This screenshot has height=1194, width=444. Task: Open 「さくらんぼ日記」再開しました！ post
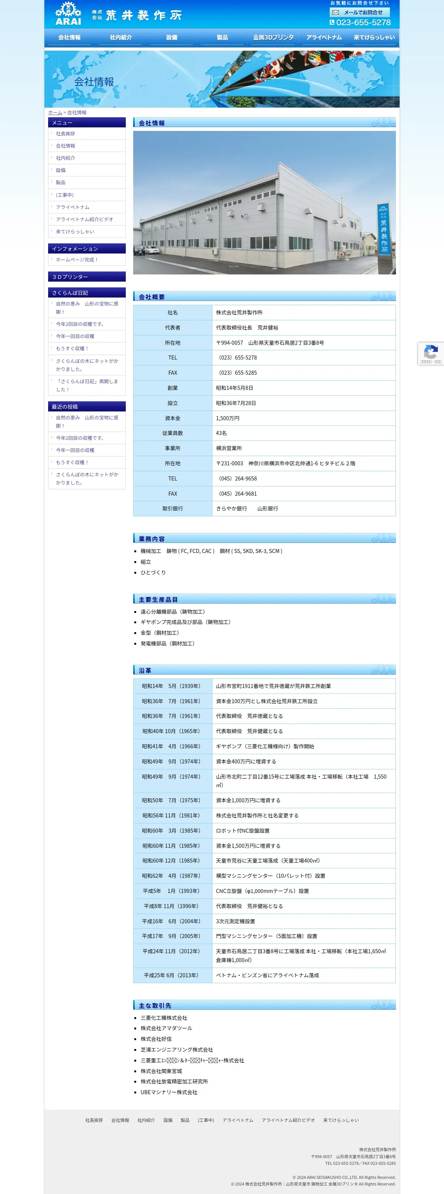pyautogui.click(x=87, y=386)
